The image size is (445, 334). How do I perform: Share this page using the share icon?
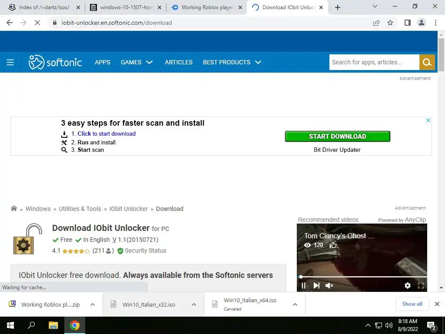pyautogui.click(x=376, y=23)
